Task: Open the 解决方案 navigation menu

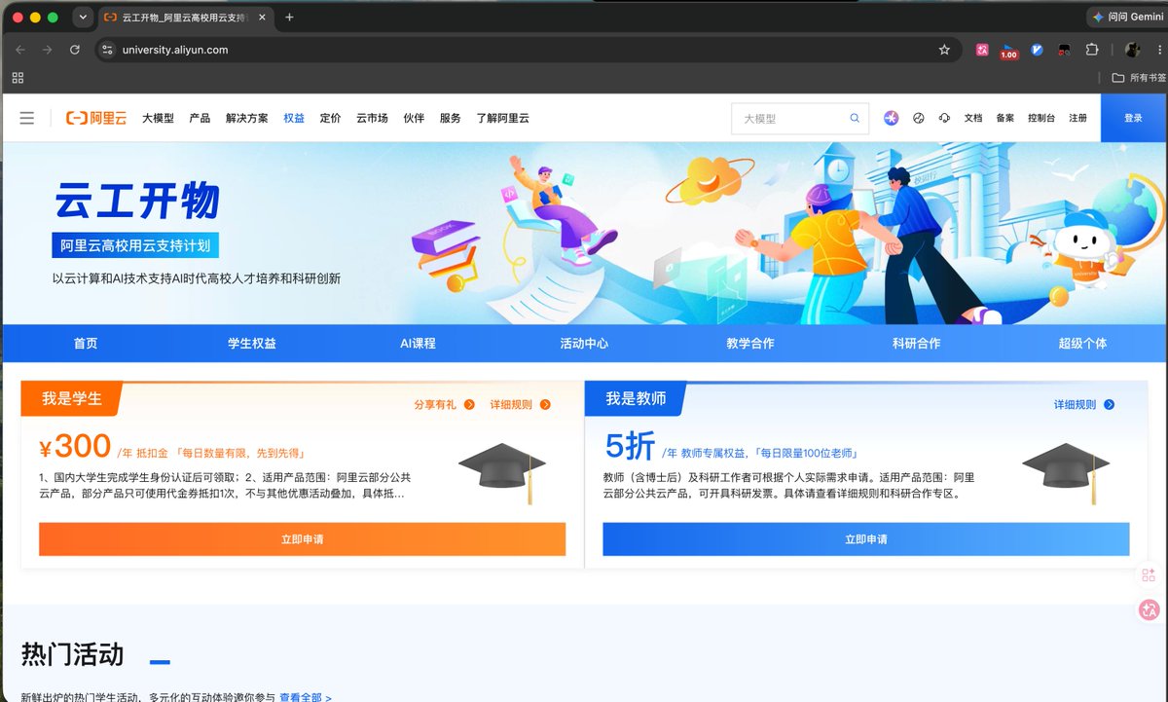Action: pos(246,118)
